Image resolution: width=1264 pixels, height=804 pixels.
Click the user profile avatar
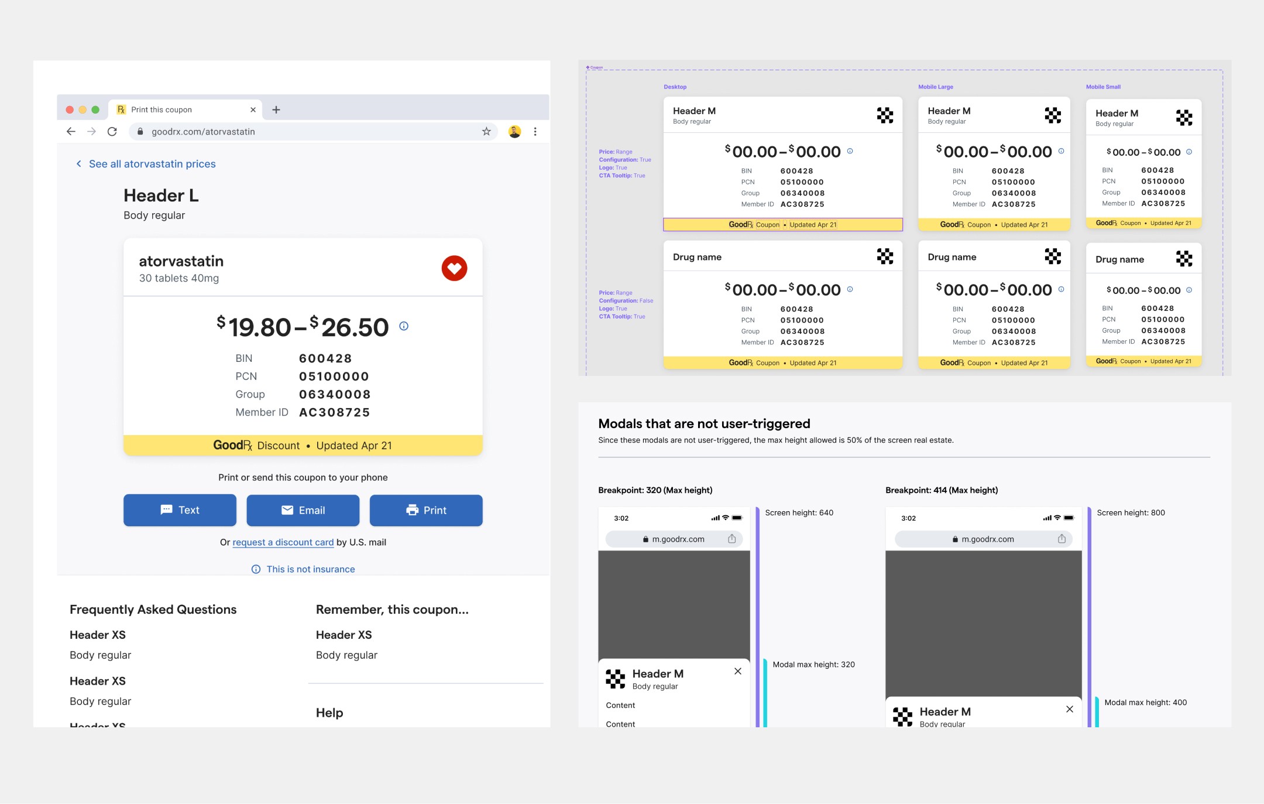tap(514, 132)
